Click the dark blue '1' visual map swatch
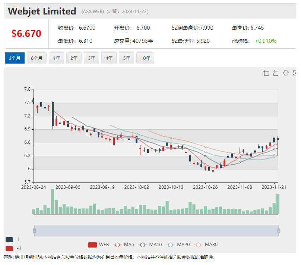 click(9, 239)
